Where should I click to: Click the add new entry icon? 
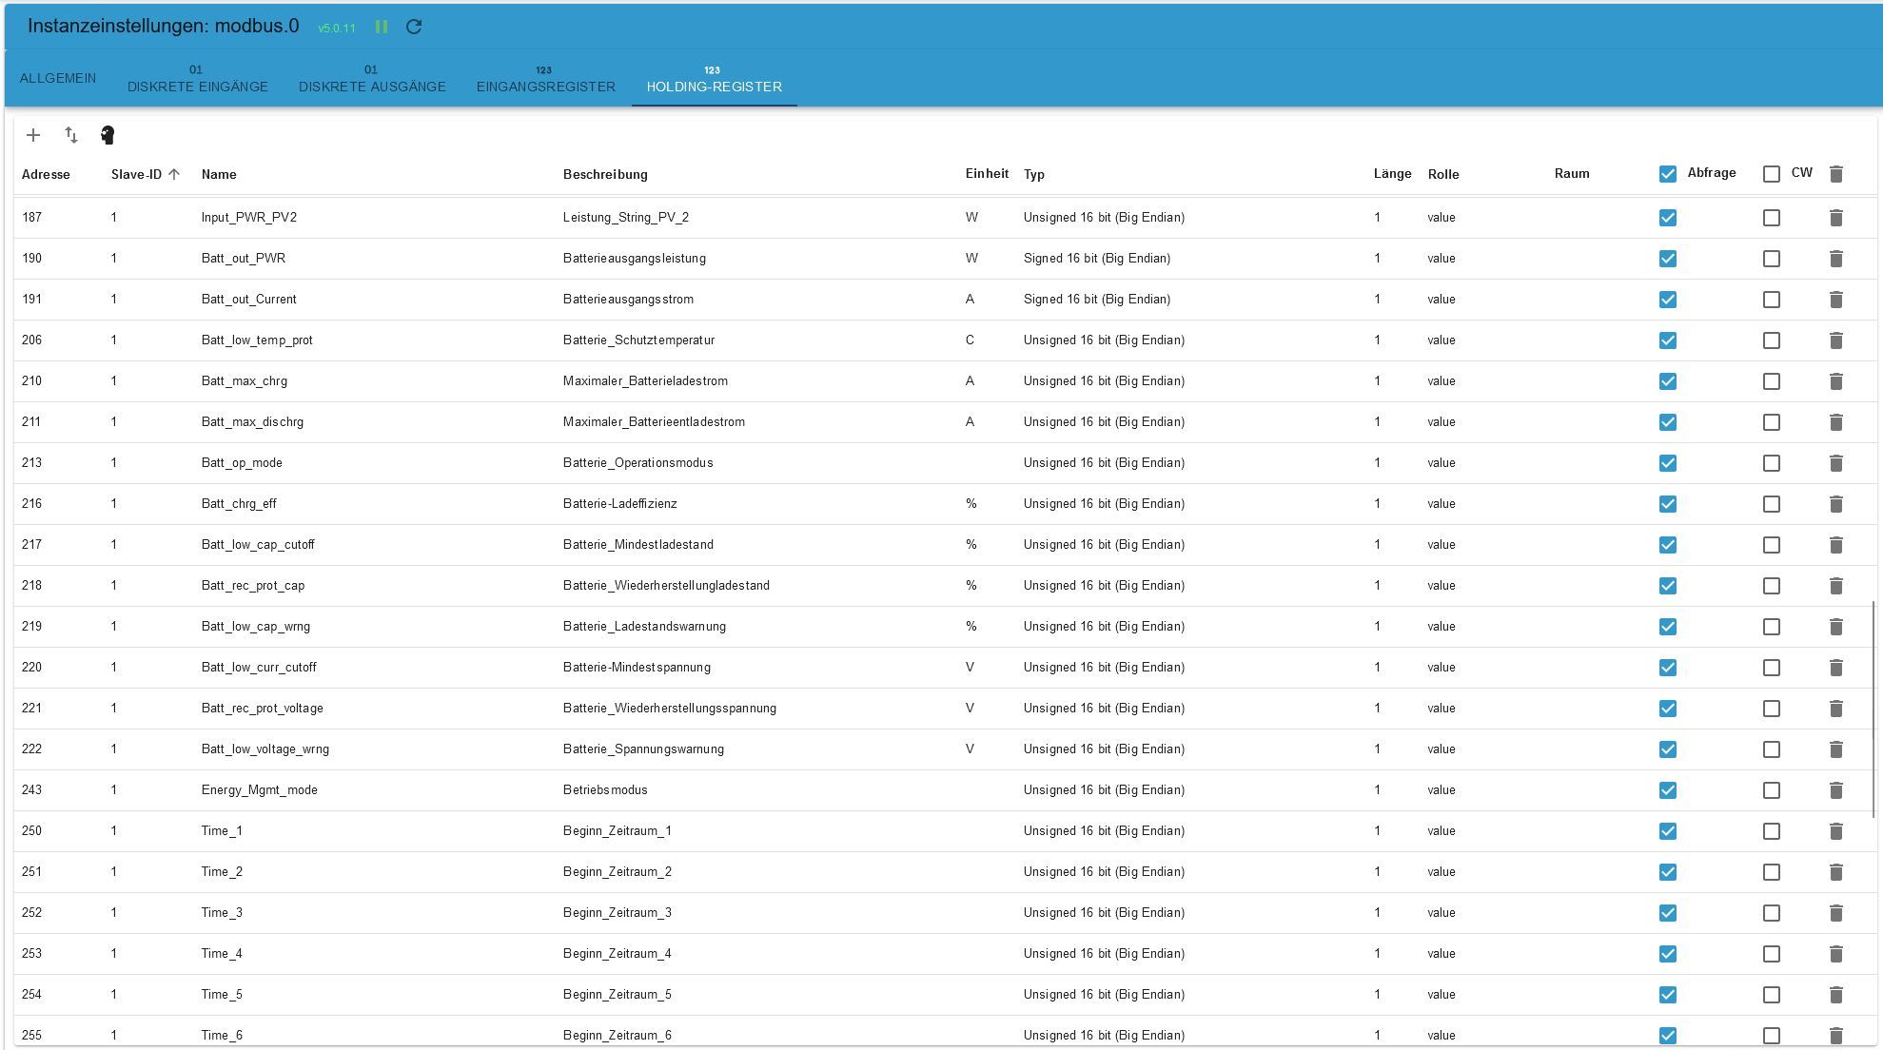[32, 134]
